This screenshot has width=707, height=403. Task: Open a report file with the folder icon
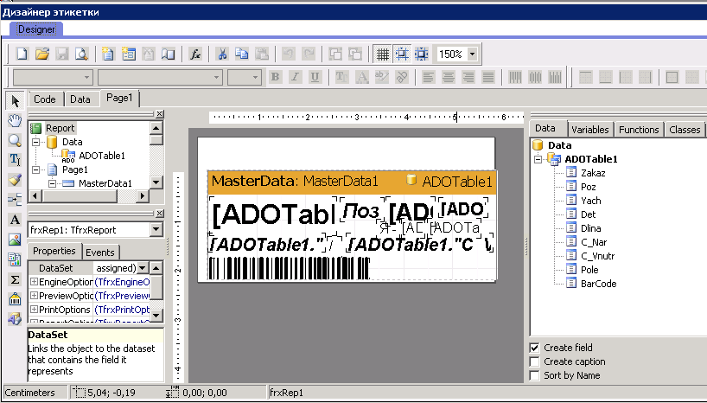click(41, 54)
